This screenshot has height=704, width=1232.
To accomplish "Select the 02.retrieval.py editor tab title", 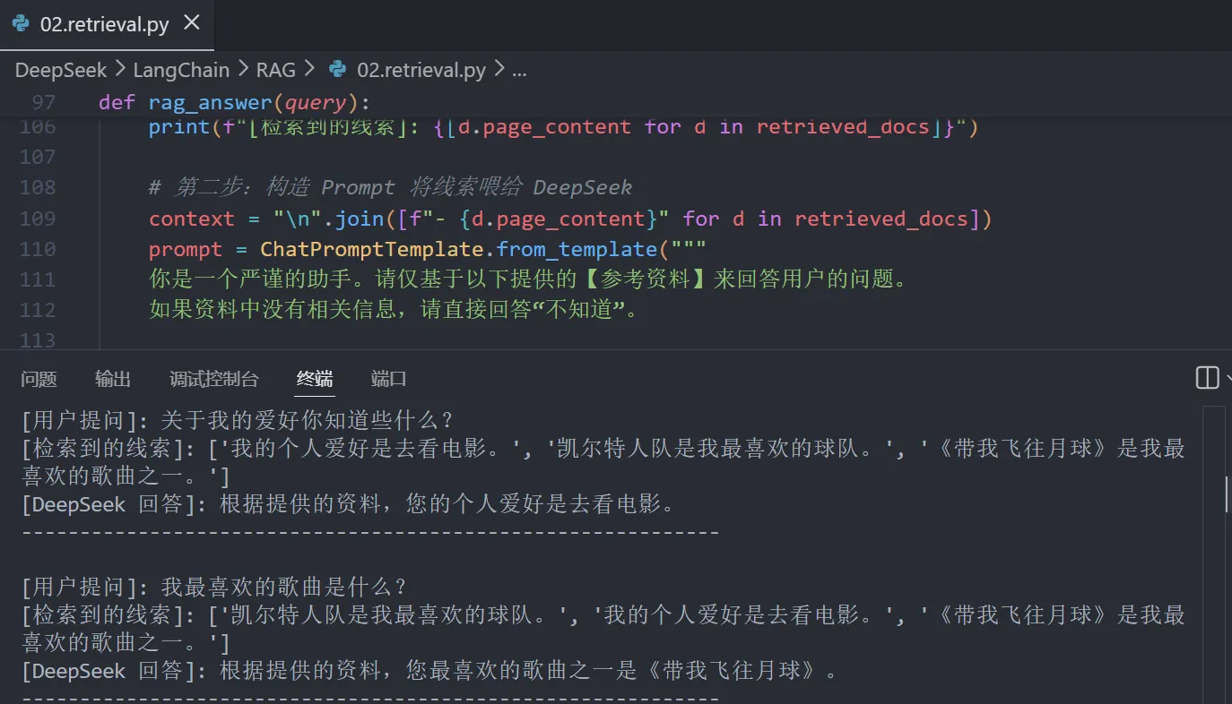I will 104,24.
